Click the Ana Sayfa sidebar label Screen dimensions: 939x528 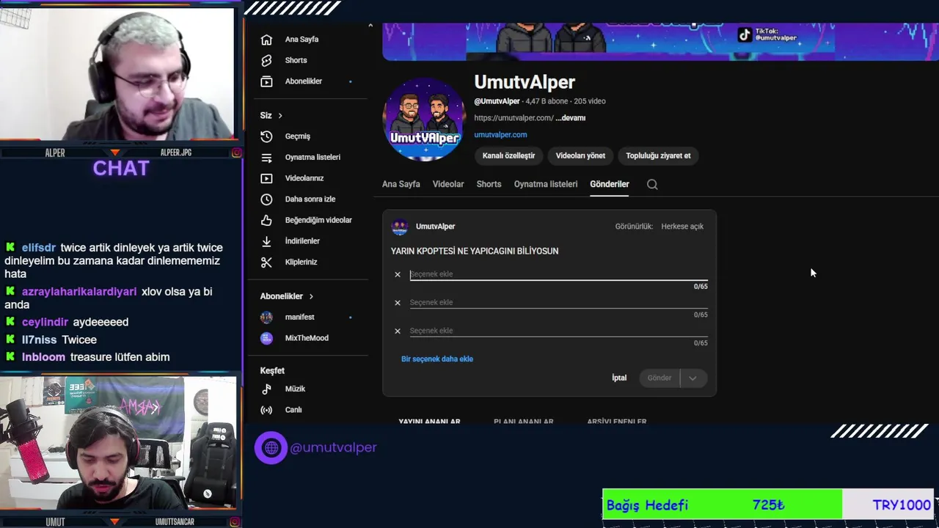[x=302, y=40]
